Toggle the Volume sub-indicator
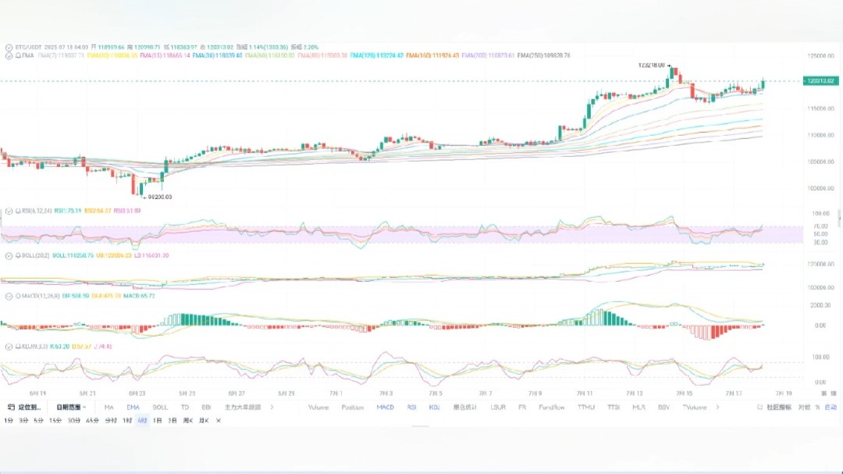The image size is (843, 474). (318, 408)
